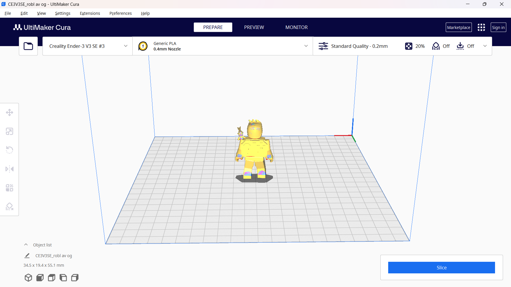Expand the print settings panel chevron

tap(485, 46)
